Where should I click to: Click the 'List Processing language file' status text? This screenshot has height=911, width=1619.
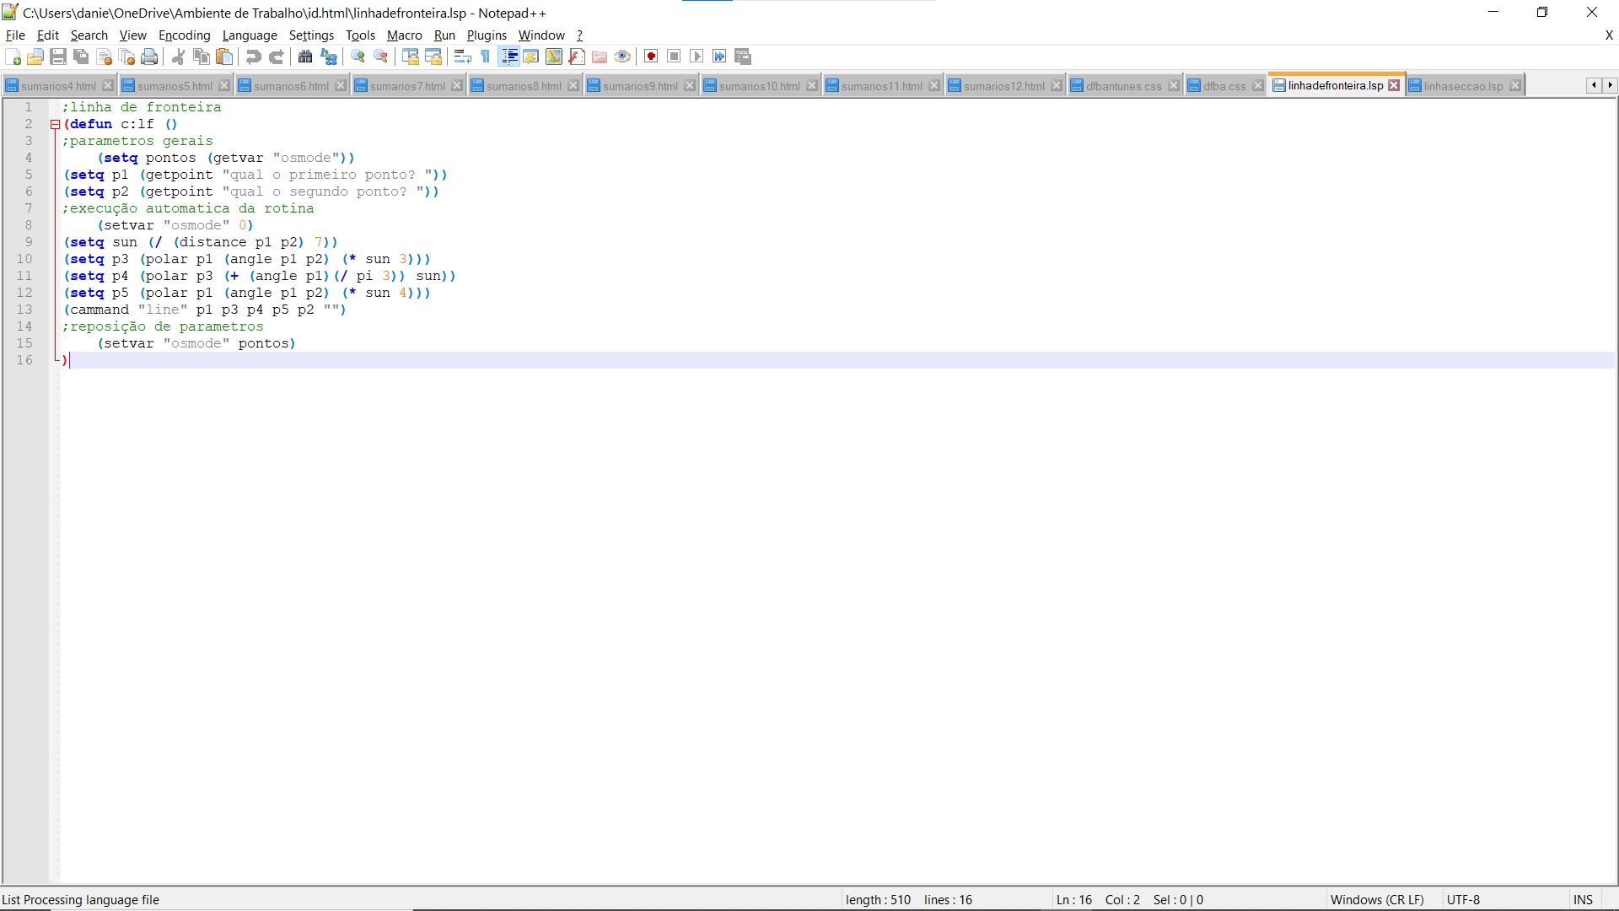[81, 900]
